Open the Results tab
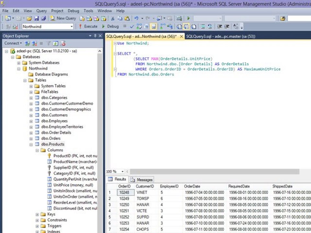The image size is (311, 233). pos(117,179)
